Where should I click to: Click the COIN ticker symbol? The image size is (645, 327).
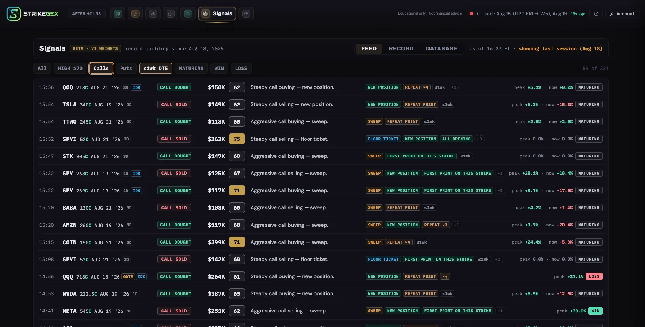click(x=69, y=242)
